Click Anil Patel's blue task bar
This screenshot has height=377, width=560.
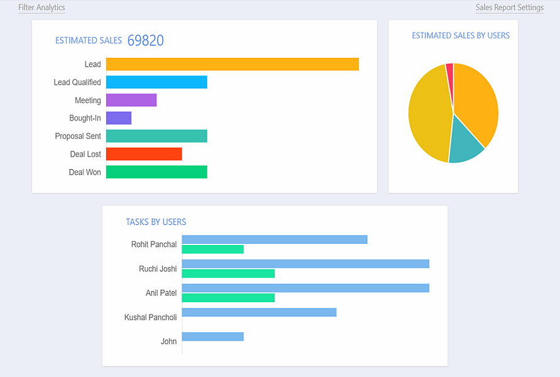tap(305, 288)
